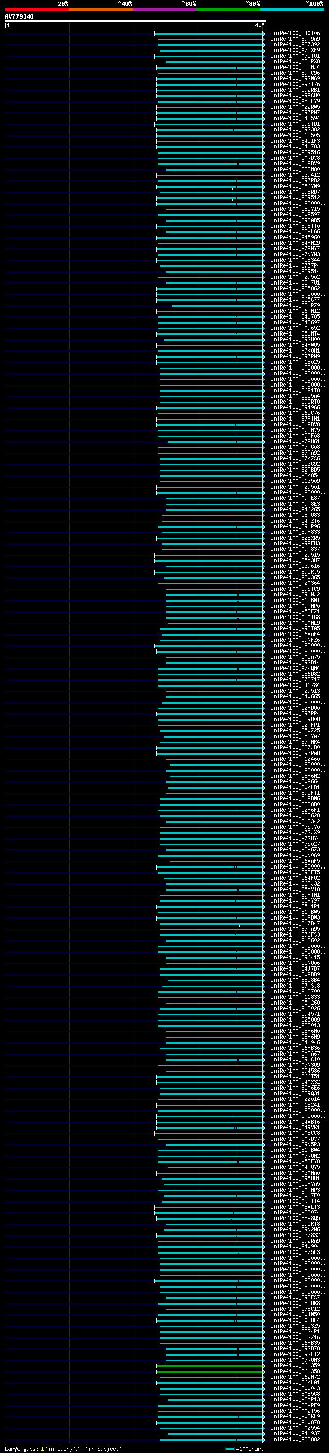Select hit label UniRef100_Q9DFS7
329x1453 pixels.
pyautogui.click(x=295, y=1297)
